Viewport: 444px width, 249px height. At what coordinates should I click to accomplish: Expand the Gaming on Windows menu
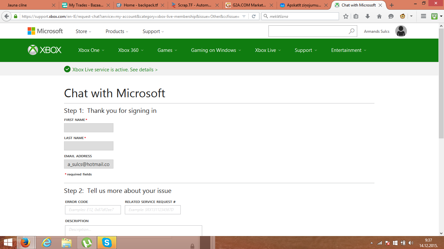pos(216,50)
